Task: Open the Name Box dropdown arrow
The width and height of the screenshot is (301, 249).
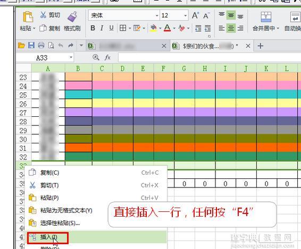Action: (71, 57)
